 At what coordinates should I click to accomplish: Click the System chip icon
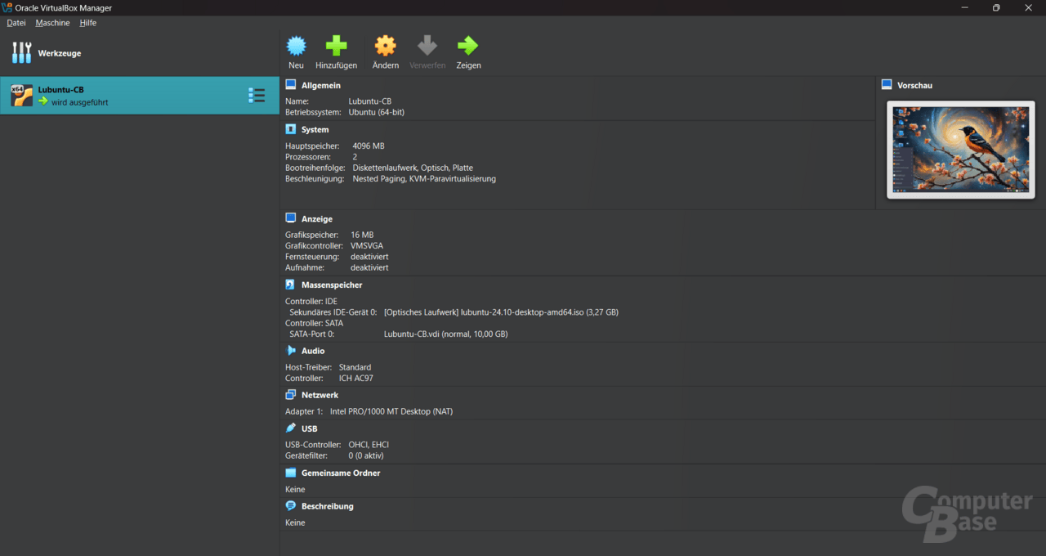point(290,129)
